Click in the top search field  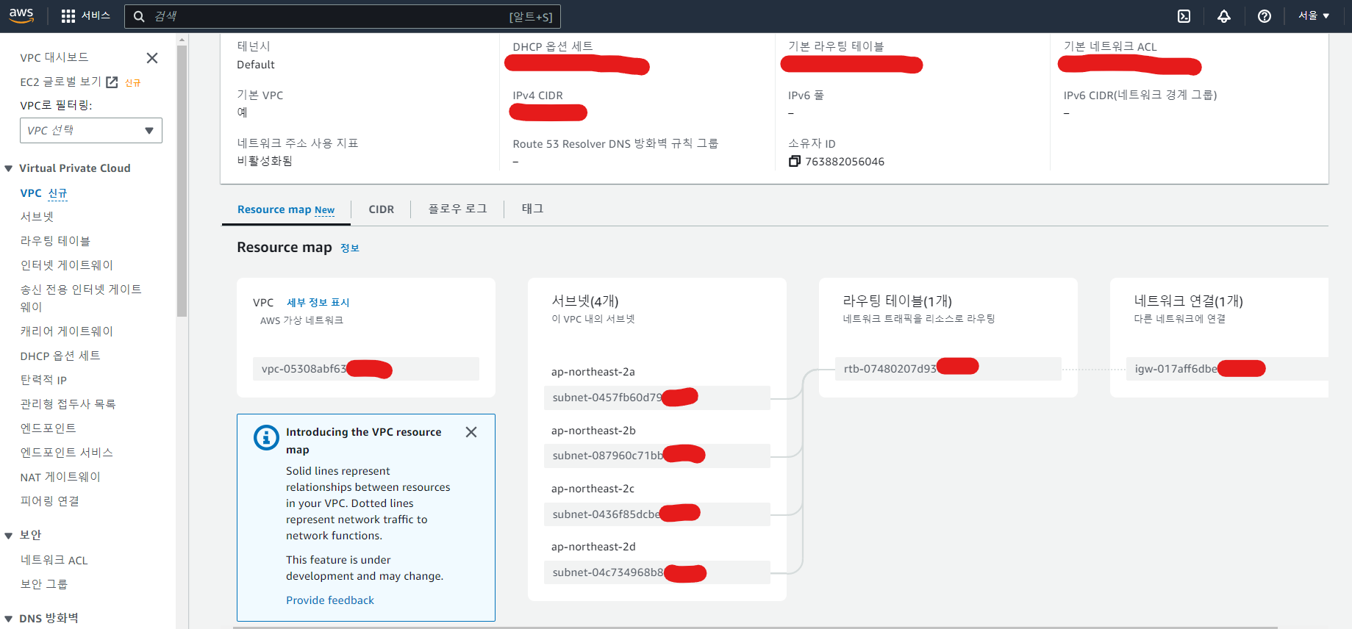343,16
